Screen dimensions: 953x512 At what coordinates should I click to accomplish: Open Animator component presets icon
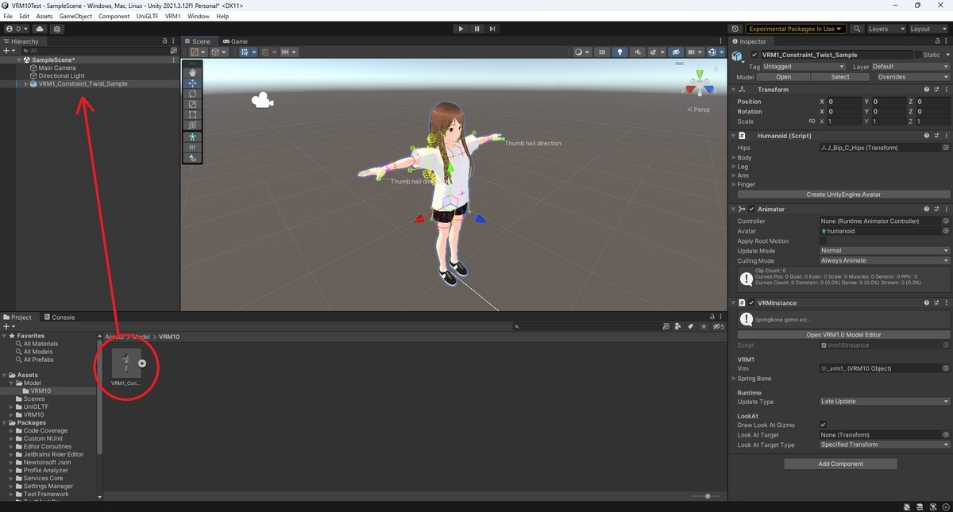coord(936,209)
